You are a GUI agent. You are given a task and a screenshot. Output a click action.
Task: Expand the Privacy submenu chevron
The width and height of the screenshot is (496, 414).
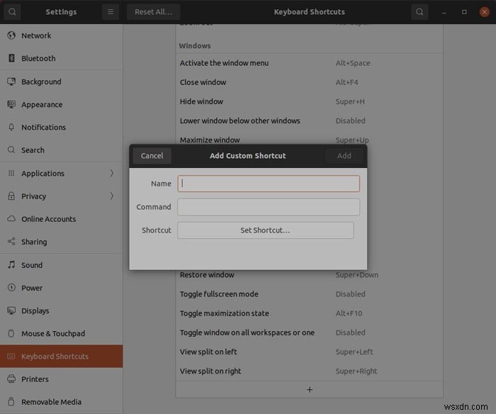111,196
